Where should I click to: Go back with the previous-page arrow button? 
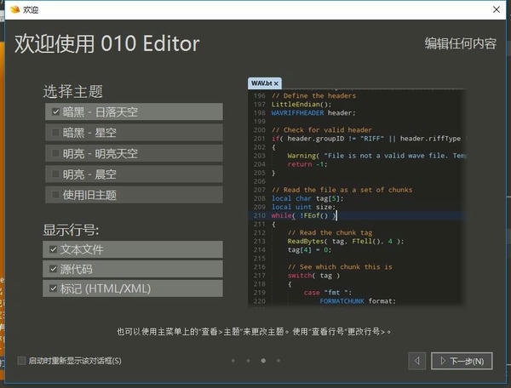416,361
